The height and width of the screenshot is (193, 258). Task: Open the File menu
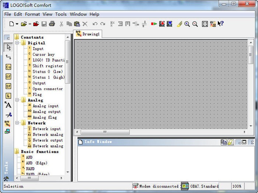tap(8, 14)
